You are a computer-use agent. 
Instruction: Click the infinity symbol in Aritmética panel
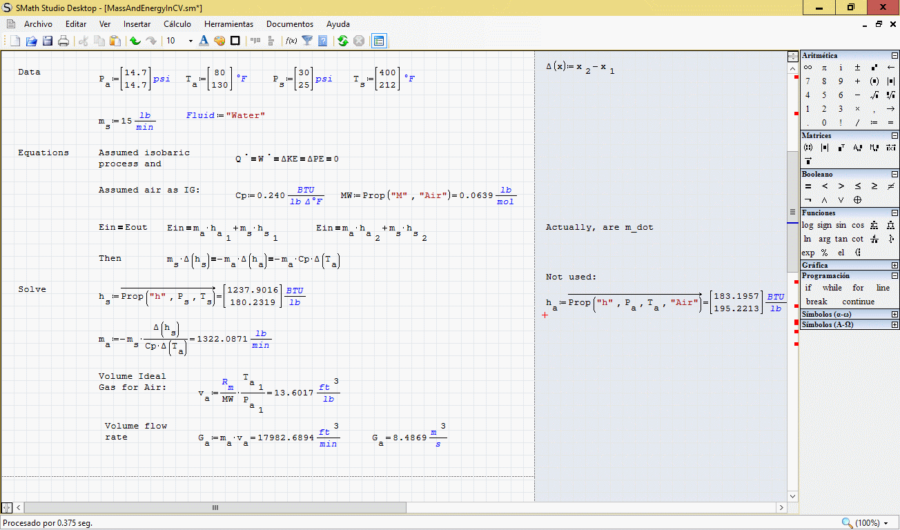click(808, 68)
